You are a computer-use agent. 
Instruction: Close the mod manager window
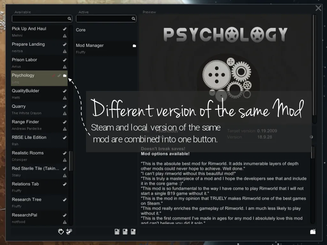[x=318, y=8]
